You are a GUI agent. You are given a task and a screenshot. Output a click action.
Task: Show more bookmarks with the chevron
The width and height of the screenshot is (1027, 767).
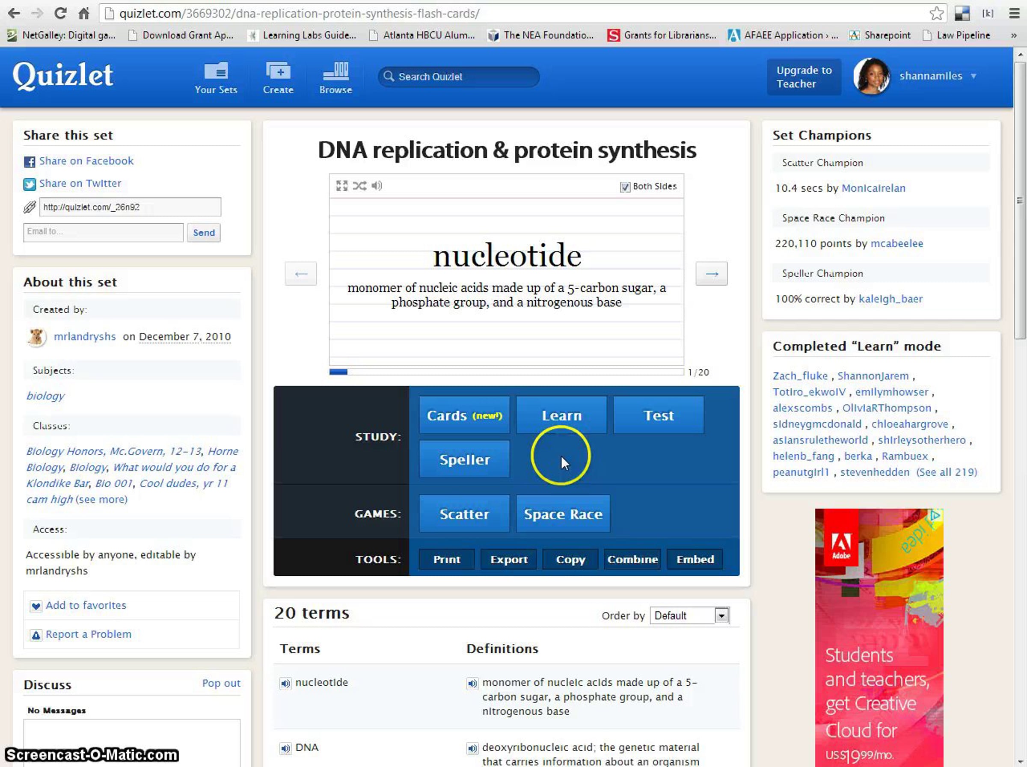click(x=1014, y=35)
